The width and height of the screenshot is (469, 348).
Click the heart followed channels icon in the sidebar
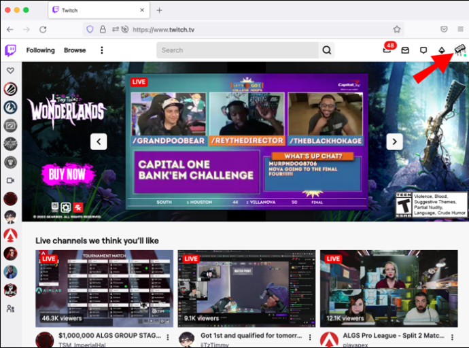[10, 71]
